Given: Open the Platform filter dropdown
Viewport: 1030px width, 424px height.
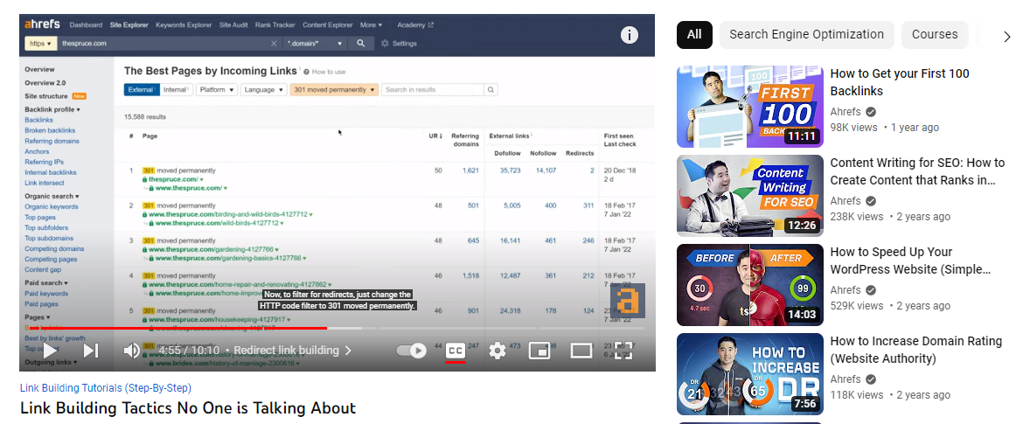Looking at the screenshot, I should click(x=216, y=90).
